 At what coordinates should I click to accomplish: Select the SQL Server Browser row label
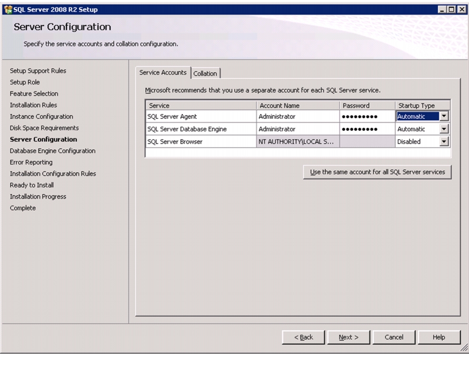pos(175,141)
